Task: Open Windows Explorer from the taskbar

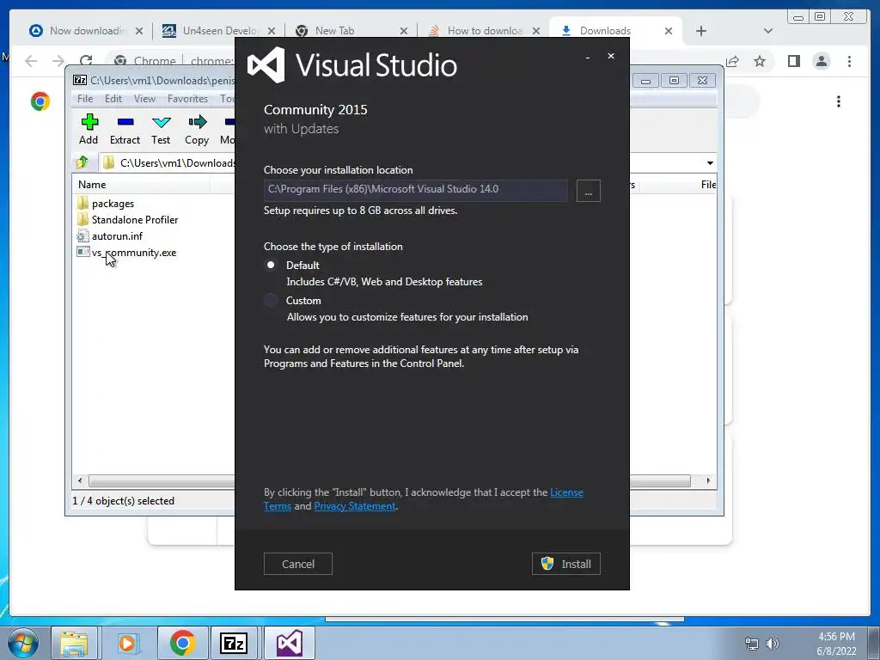Action: click(75, 643)
